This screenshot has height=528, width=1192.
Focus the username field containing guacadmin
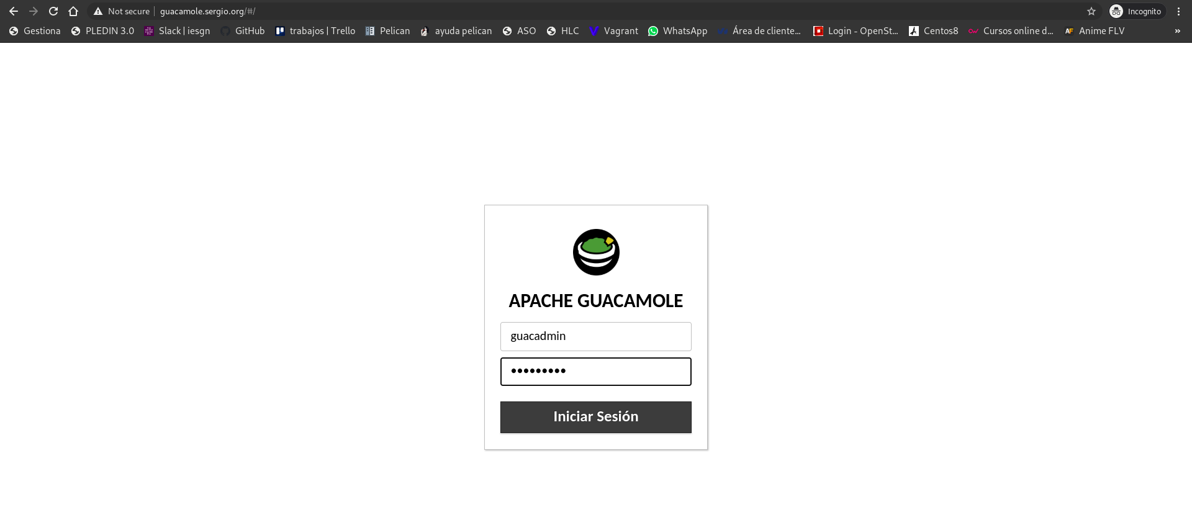tap(596, 336)
